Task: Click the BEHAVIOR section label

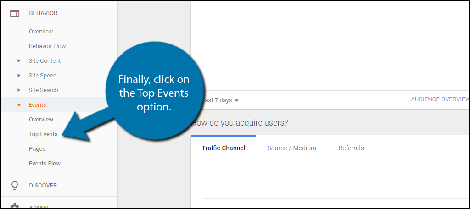Action: [43, 13]
